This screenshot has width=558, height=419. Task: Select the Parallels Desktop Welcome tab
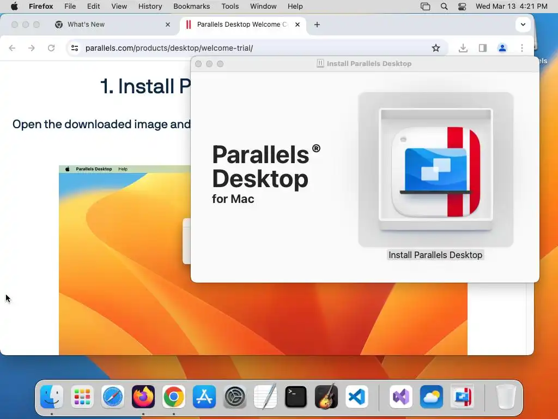[x=242, y=25]
